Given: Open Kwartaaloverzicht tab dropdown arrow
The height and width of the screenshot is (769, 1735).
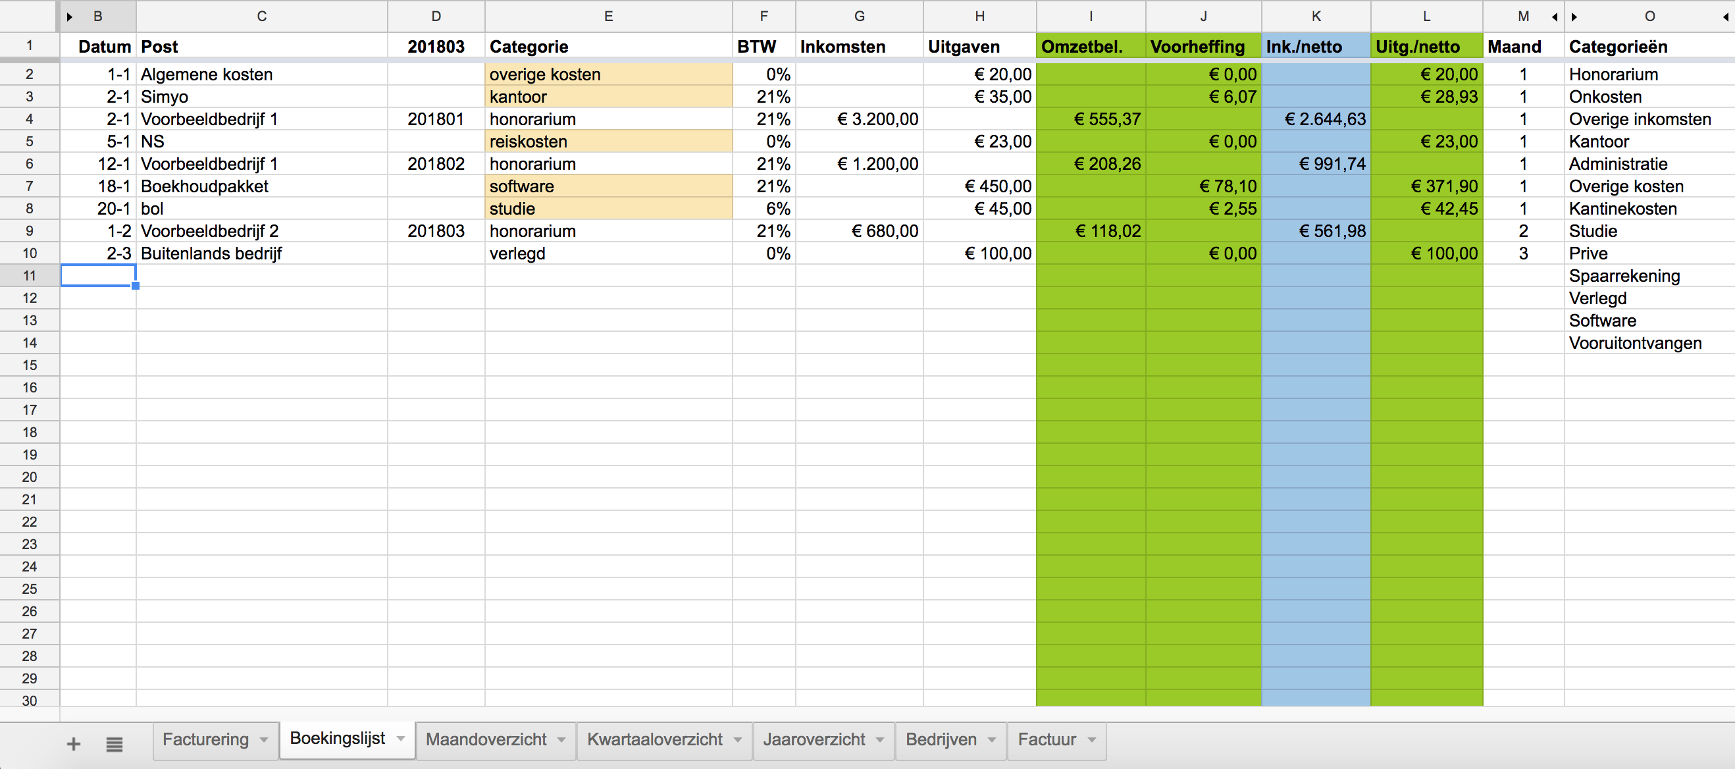Looking at the screenshot, I should [x=738, y=739].
